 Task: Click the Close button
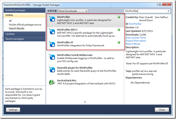pyautogui.click(x=162, y=110)
